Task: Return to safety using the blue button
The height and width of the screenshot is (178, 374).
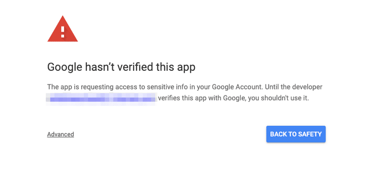Action: tap(296, 134)
